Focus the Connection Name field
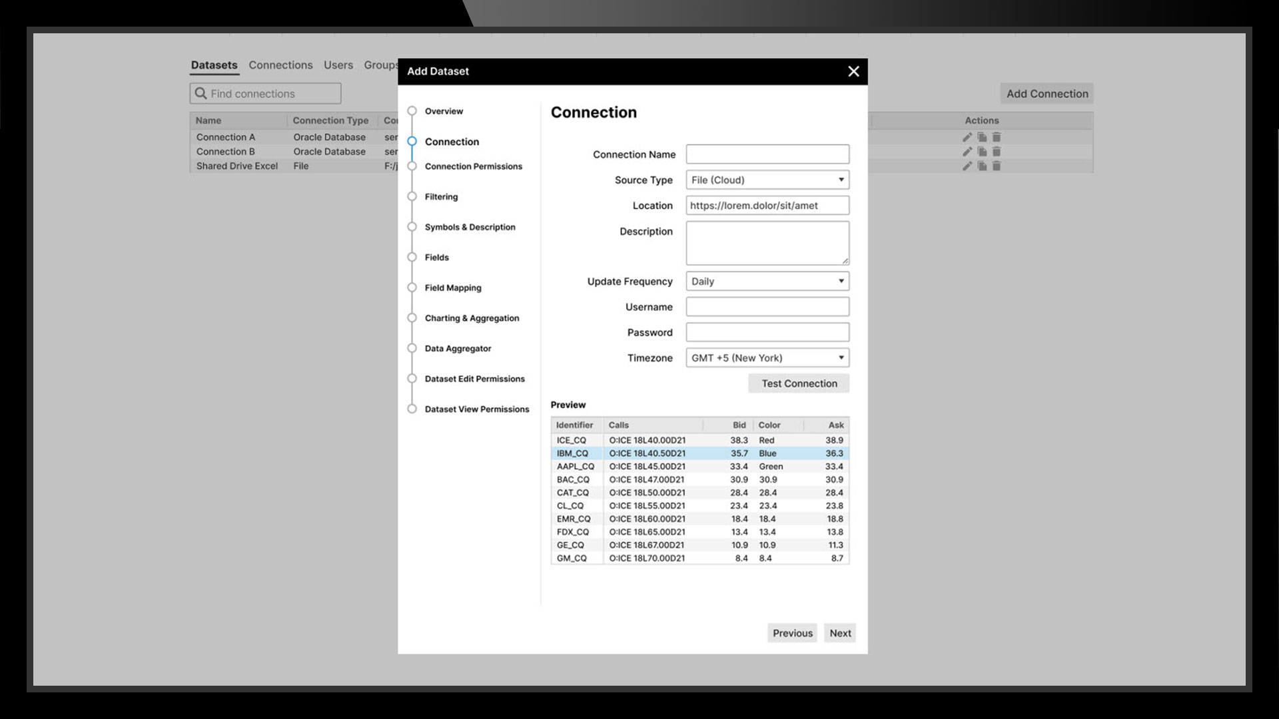The width and height of the screenshot is (1279, 719). tap(767, 154)
